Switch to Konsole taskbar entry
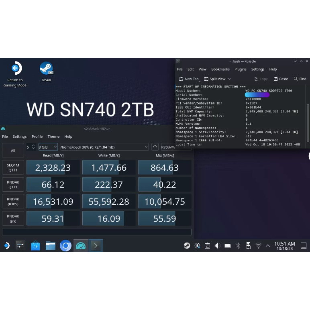This screenshot has width=310, height=310. (96, 245)
